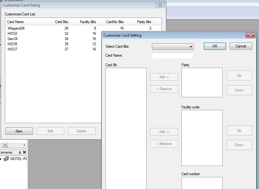Sort by Card Name column header
The width and height of the screenshot is (259, 189).
pyautogui.click(x=24, y=22)
